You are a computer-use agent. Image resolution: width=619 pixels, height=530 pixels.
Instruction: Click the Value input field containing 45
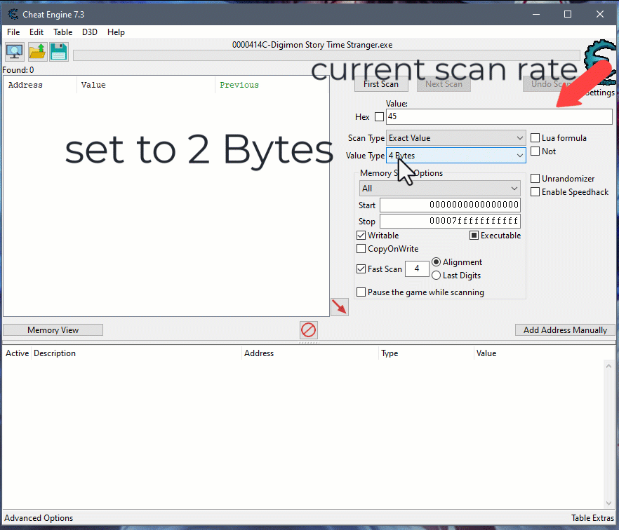(x=498, y=117)
